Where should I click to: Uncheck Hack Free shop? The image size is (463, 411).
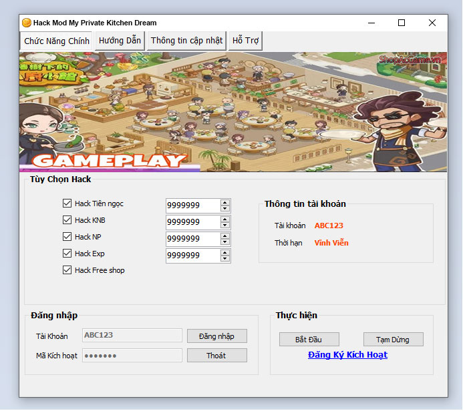point(67,270)
